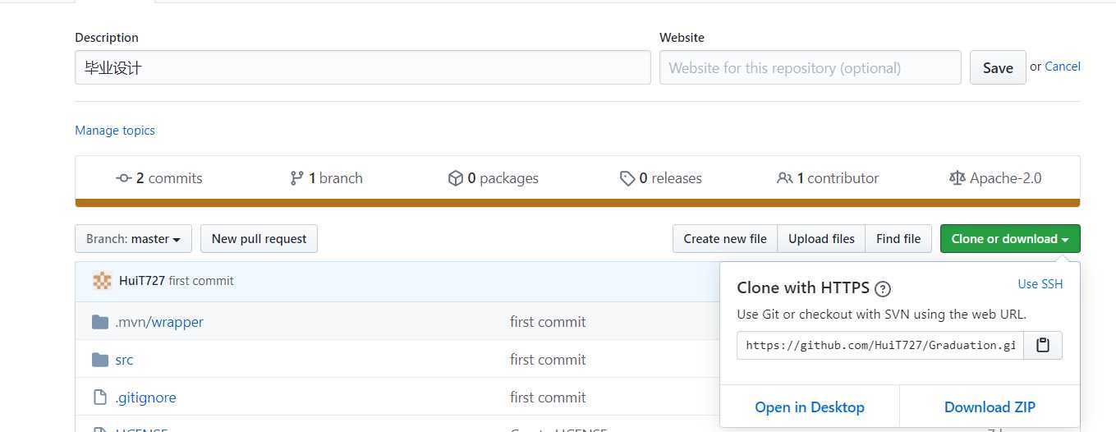
Task: Switch to Use SSH
Action: [1040, 284]
